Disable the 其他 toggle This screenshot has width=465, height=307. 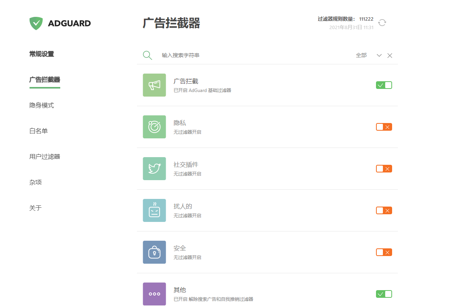[384, 294]
